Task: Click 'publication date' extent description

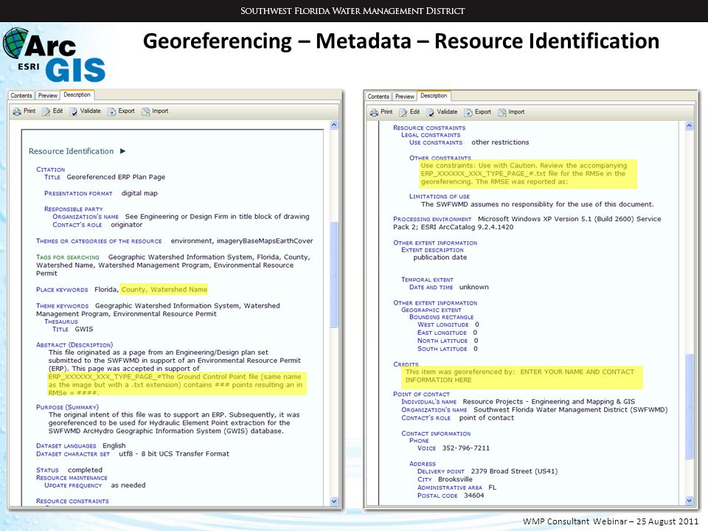Action: click(440, 257)
